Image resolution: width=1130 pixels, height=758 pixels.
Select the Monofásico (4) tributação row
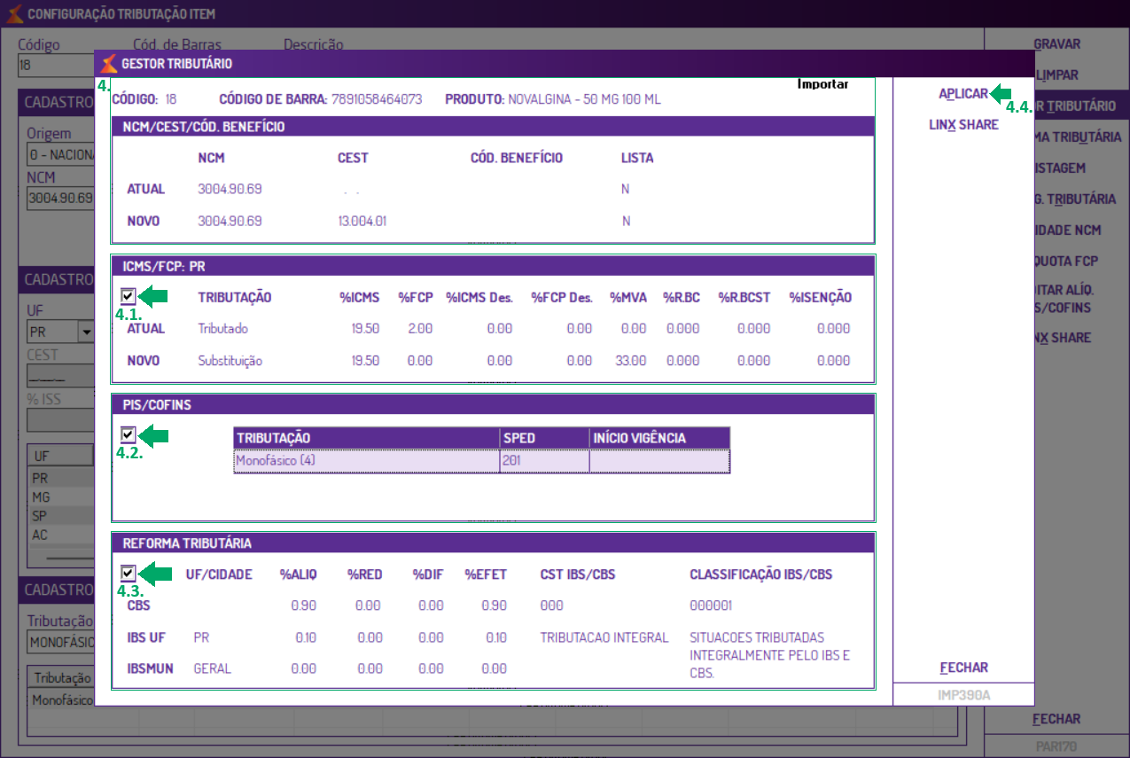[482, 461]
